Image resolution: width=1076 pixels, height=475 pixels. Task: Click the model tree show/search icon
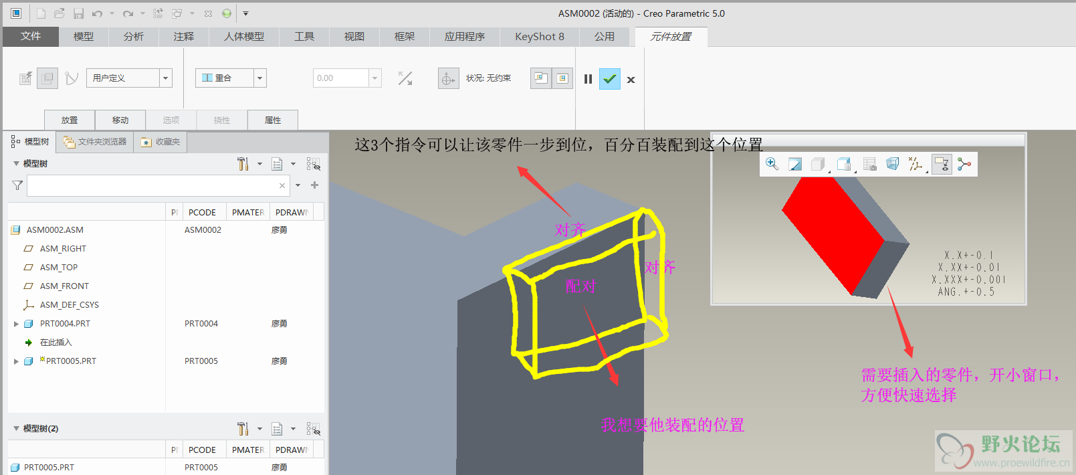(x=314, y=164)
